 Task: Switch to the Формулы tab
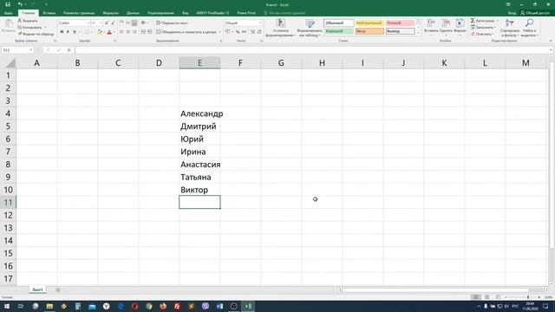pos(110,13)
